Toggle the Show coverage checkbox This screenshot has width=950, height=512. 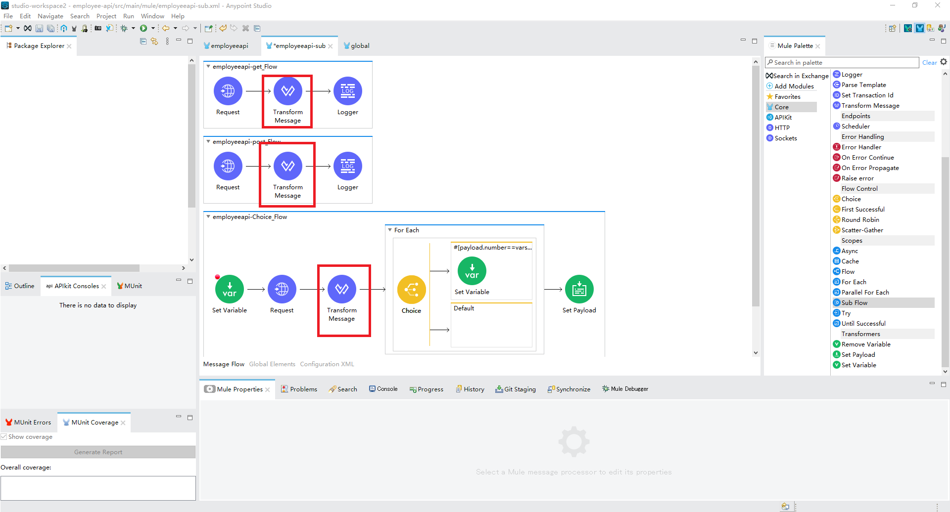4,436
